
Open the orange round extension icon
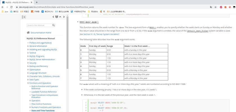click(x=225, y=7)
